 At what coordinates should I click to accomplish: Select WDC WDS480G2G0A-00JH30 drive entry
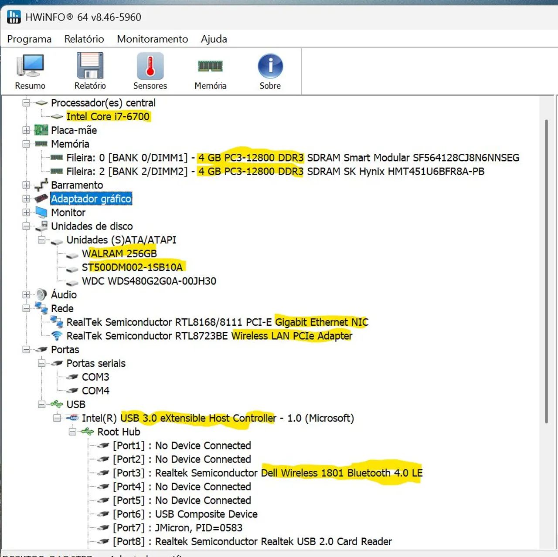coord(149,281)
